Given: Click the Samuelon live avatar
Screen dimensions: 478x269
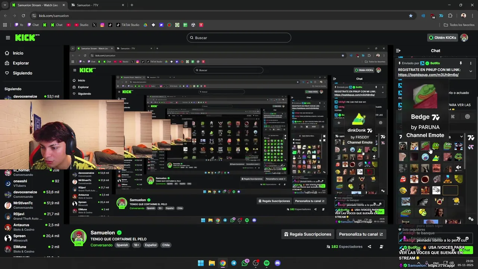Looking at the screenshot, I should point(79,238).
